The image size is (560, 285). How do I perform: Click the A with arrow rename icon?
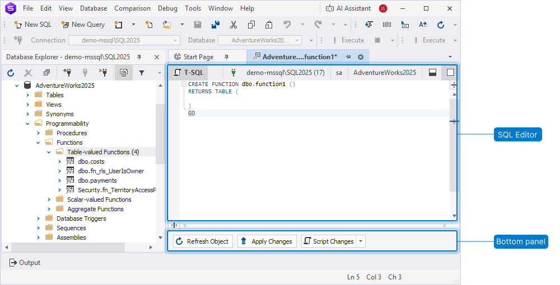pos(423,25)
